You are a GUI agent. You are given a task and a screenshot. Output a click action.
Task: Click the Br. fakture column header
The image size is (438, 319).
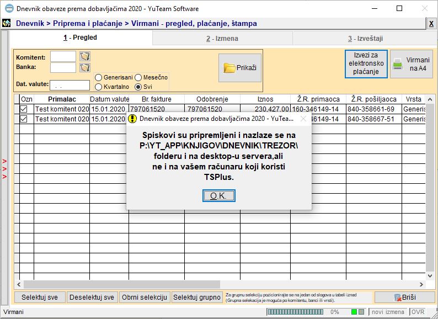point(157,99)
